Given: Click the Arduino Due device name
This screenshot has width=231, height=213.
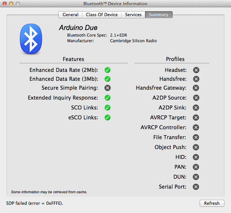Looking at the screenshot, I should pyautogui.click(x=78, y=28).
